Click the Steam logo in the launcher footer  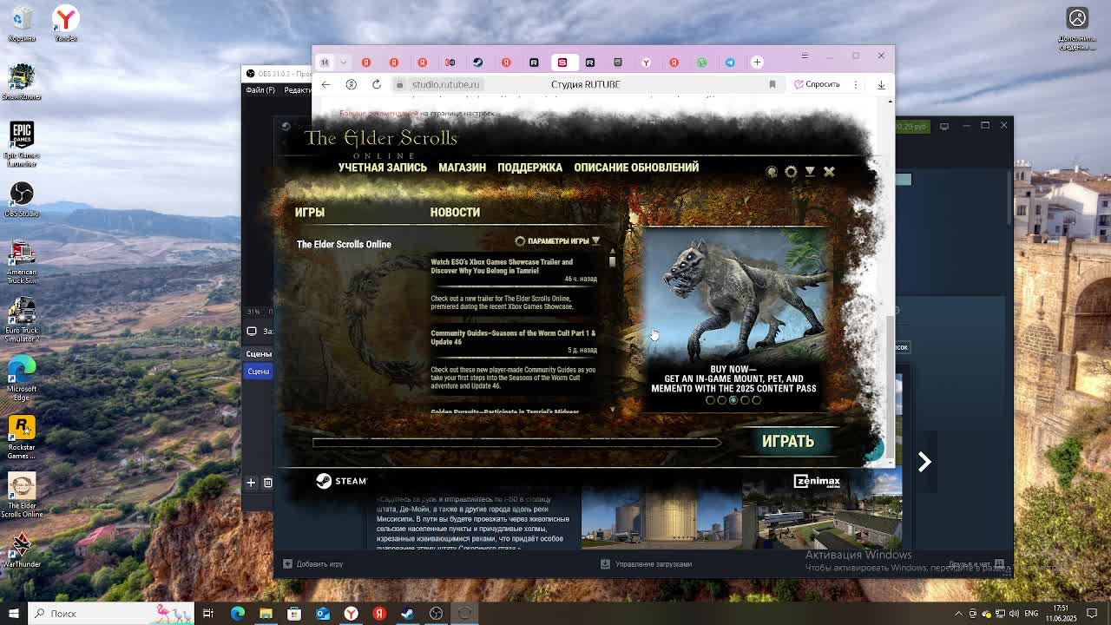(341, 481)
